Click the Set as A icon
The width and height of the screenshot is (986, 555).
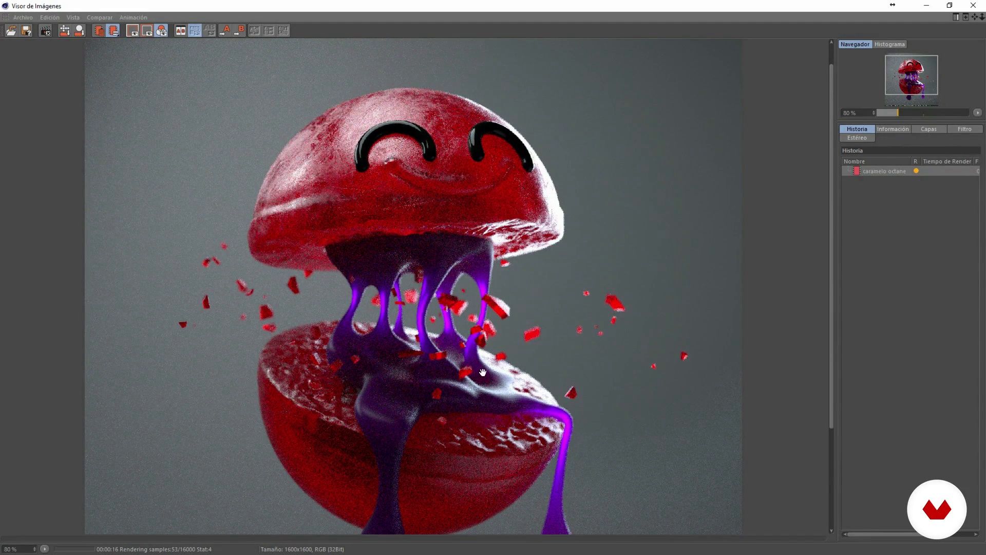click(225, 31)
